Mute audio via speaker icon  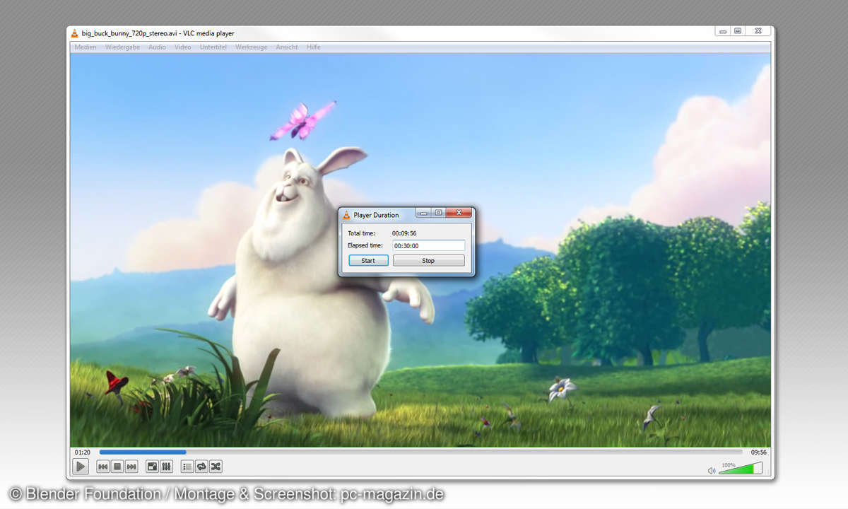tap(712, 470)
